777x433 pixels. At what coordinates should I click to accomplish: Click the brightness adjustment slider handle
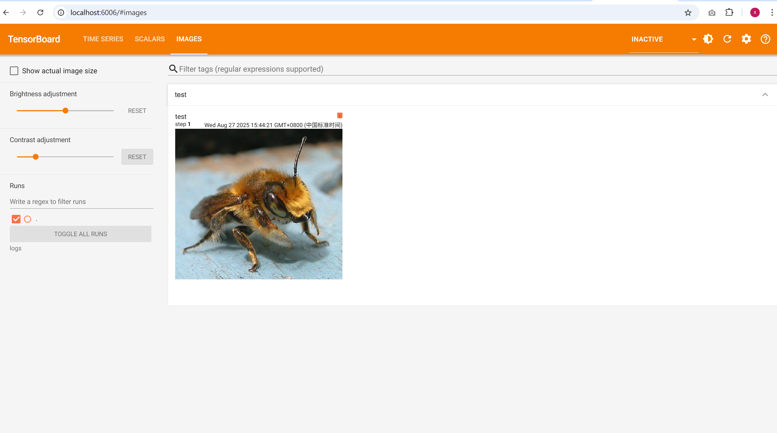[x=65, y=111]
